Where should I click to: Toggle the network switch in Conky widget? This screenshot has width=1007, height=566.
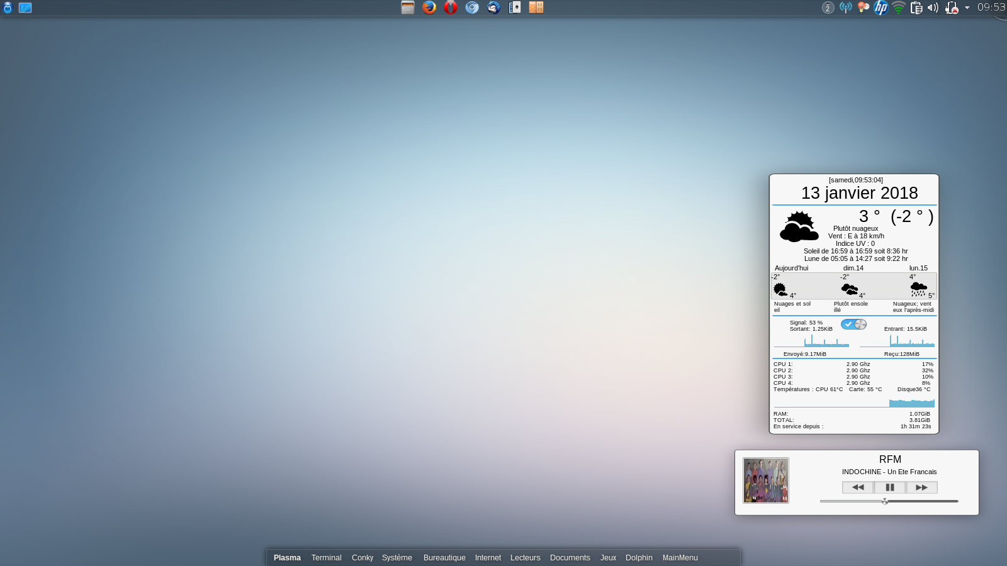click(854, 325)
